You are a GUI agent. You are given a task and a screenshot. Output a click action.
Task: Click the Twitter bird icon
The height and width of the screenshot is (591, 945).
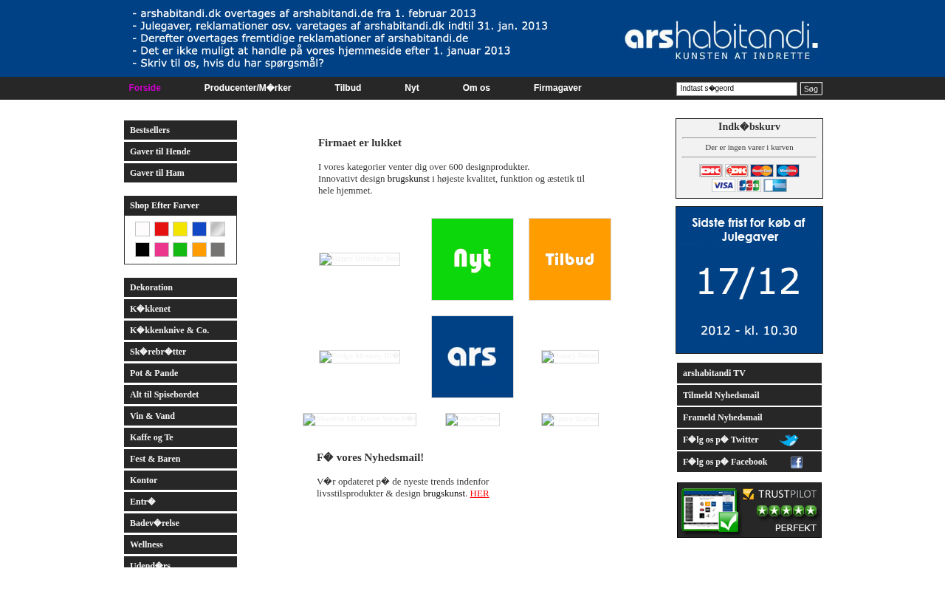788,440
